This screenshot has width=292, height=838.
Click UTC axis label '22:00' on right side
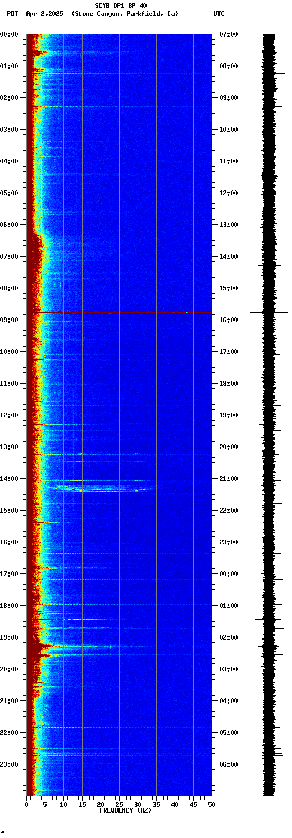tap(229, 511)
